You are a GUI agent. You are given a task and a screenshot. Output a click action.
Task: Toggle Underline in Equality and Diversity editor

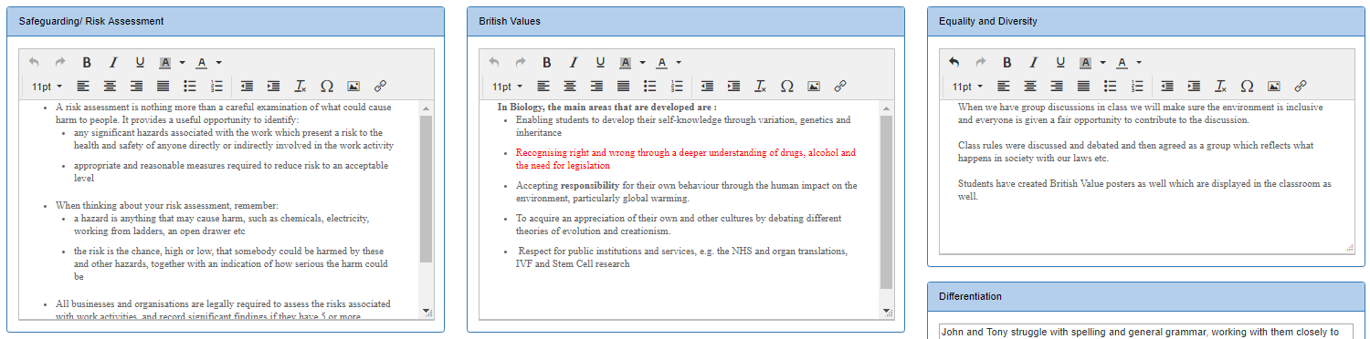[x=1060, y=63]
